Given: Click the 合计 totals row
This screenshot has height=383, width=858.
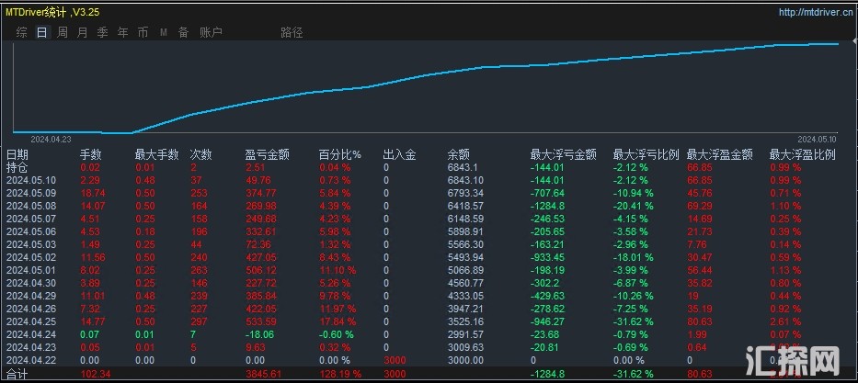Looking at the screenshot, I should coord(17,375).
